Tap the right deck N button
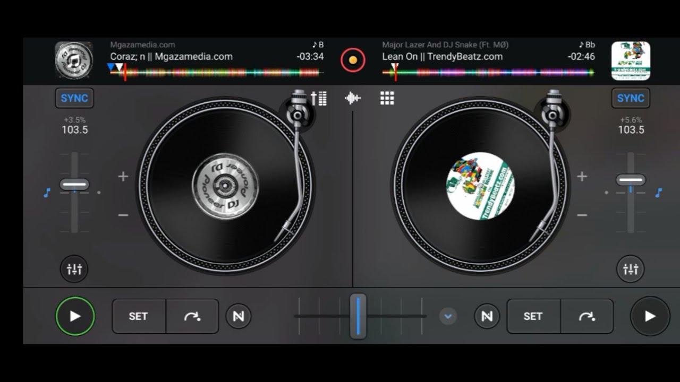This screenshot has height=382, width=680. click(x=487, y=316)
